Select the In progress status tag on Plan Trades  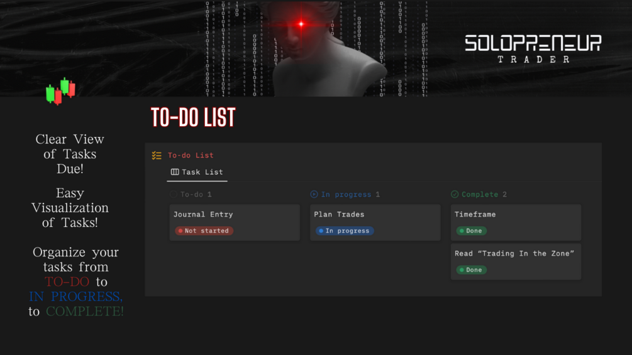[345, 231]
